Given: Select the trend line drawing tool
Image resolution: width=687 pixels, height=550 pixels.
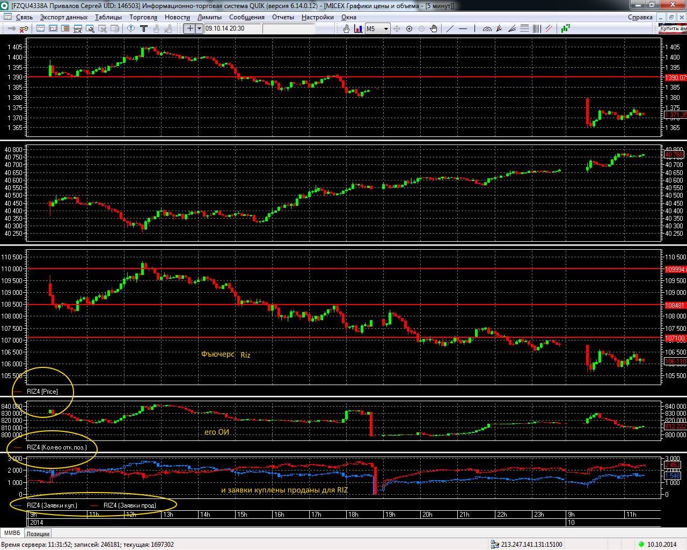Looking at the screenshot, I should [x=450, y=28].
